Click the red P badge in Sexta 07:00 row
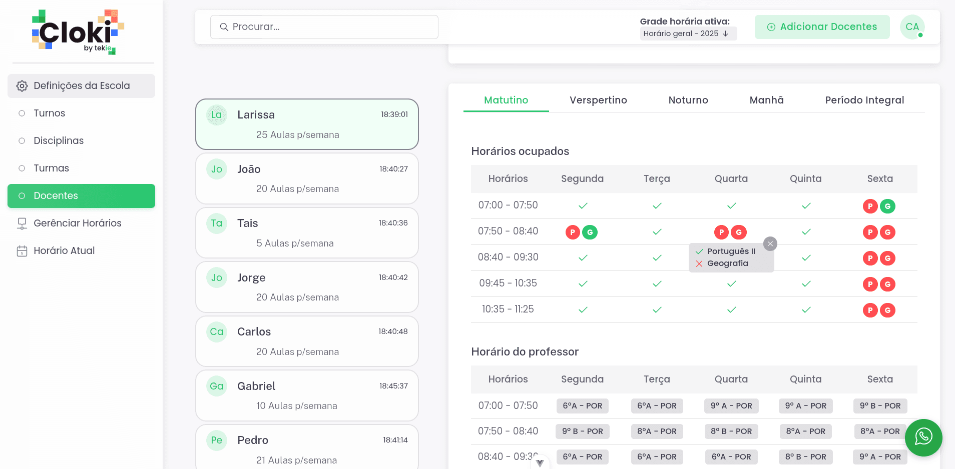This screenshot has height=469, width=955. click(x=871, y=206)
